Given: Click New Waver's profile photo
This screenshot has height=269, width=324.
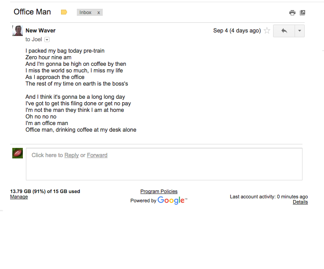Looking at the screenshot, I should click(18, 31).
